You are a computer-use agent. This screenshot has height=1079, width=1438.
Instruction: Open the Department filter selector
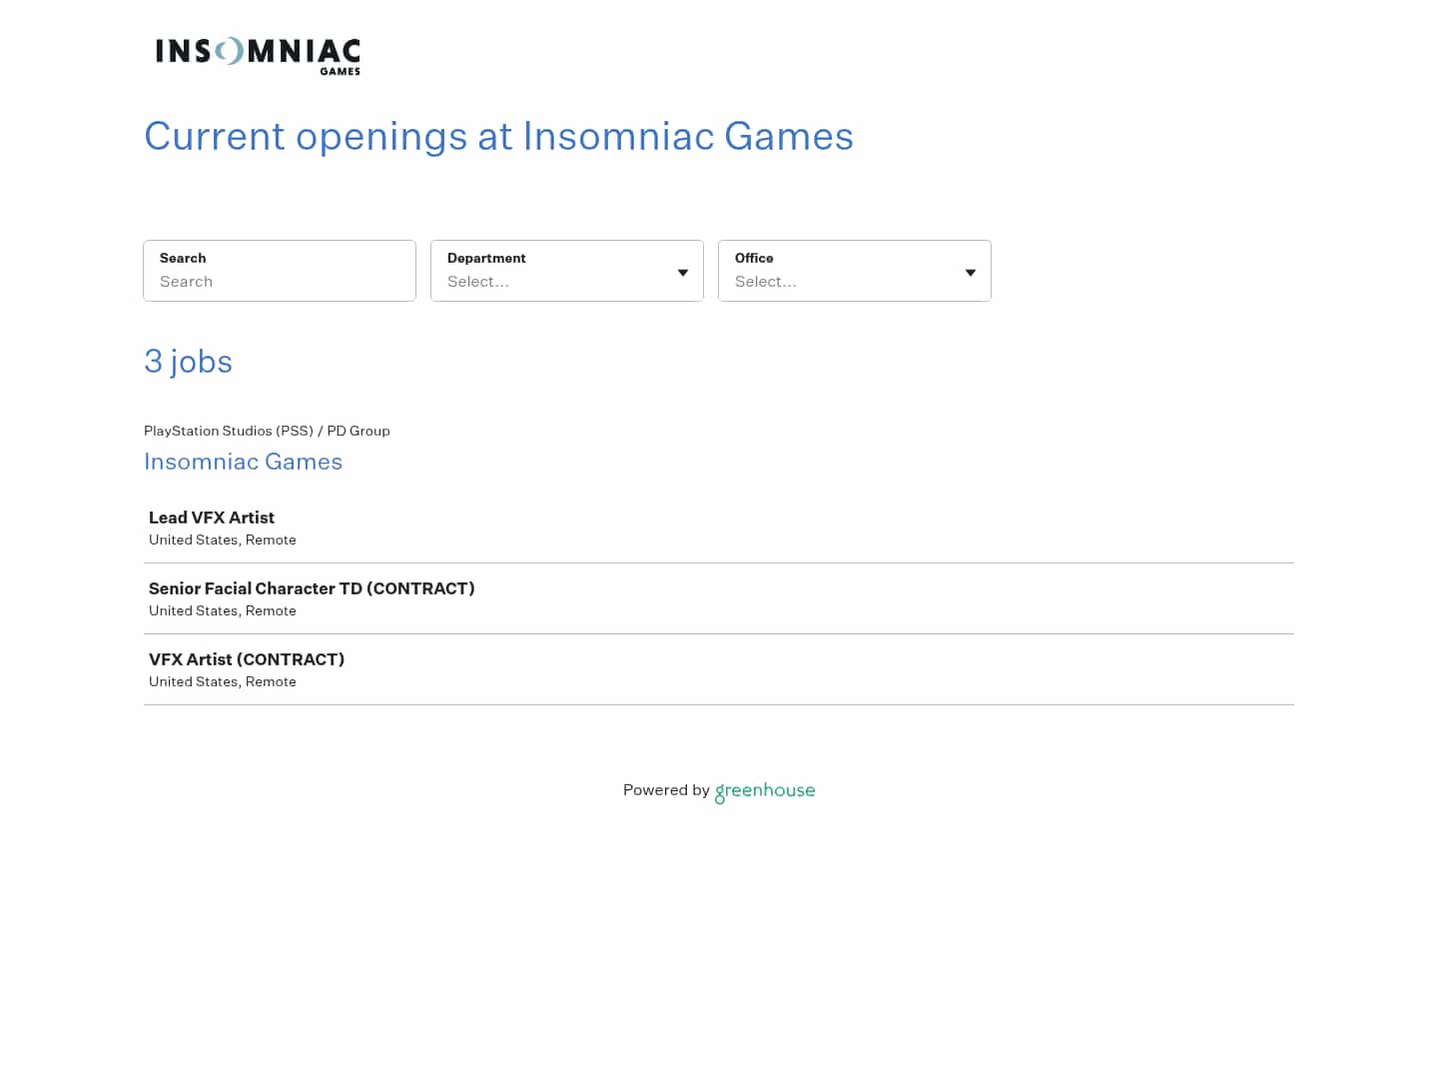pyautogui.click(x=566, y=271)
